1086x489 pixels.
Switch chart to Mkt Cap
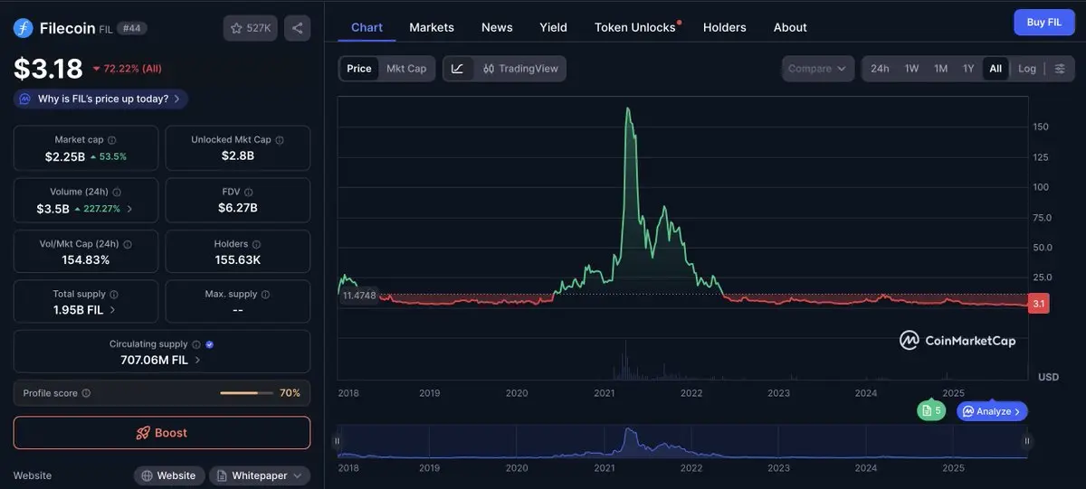click(406, 69)
